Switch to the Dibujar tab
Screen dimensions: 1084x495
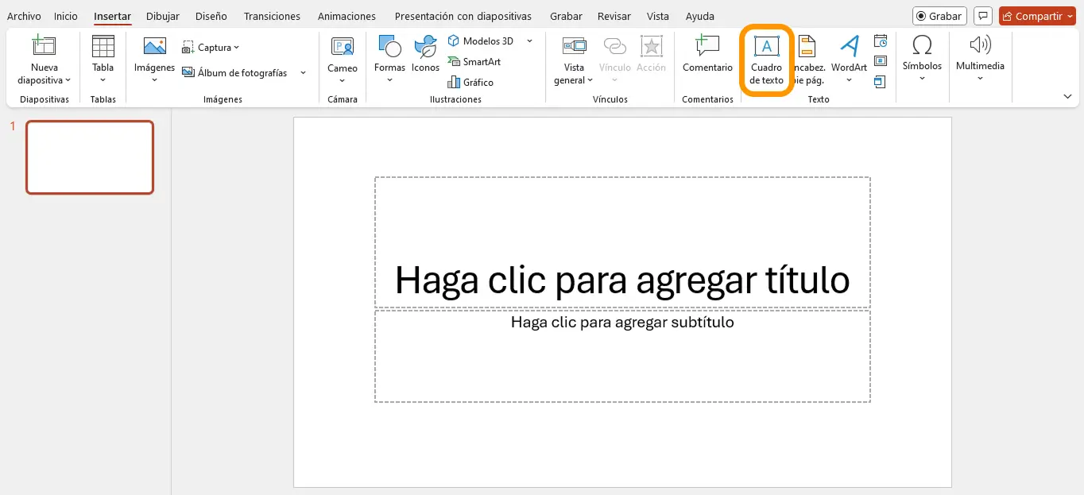point(163,16)
